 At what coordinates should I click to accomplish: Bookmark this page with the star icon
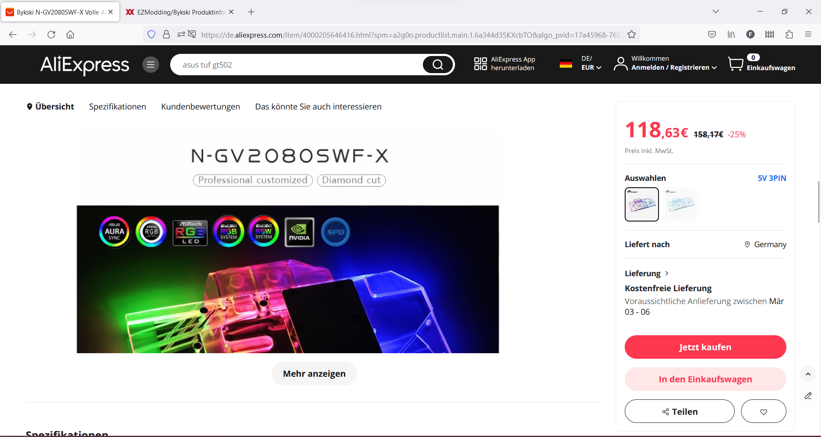632,35
